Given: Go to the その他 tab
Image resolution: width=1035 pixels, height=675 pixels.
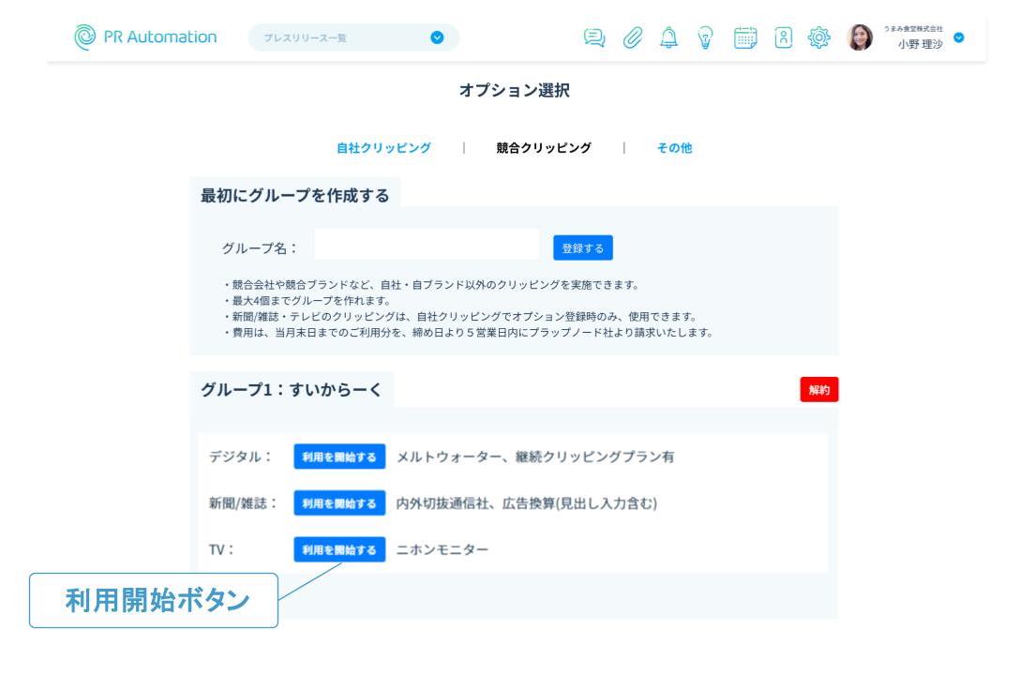Looking at the screenshot, I should click(674, 148).
